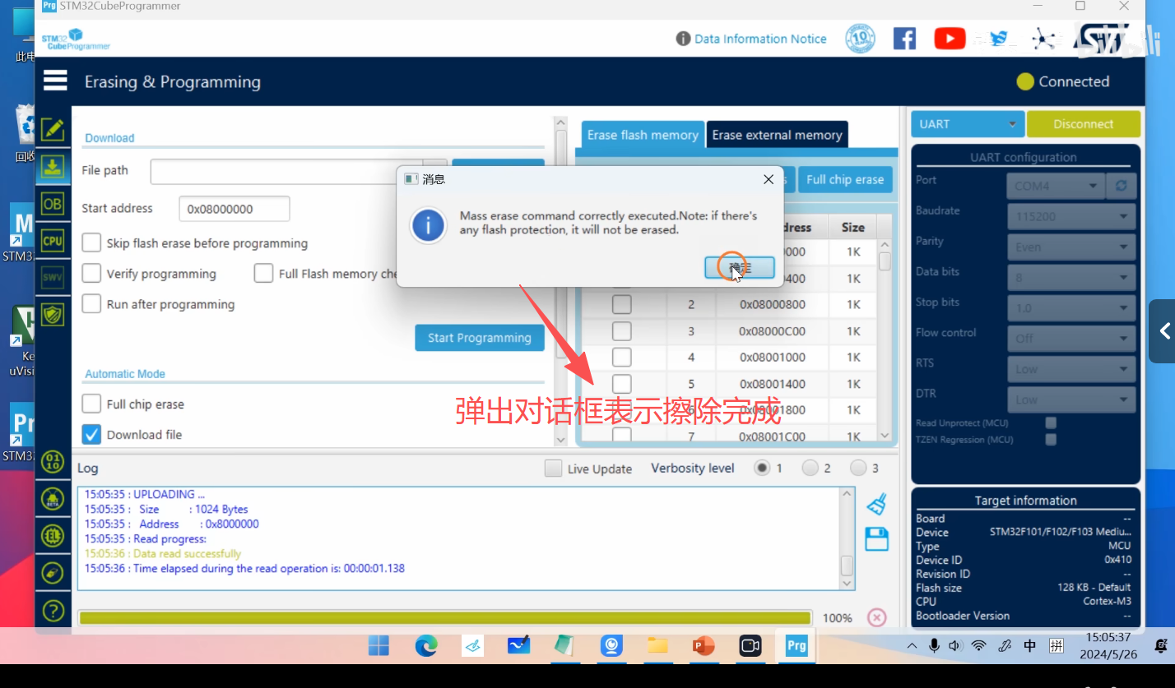Click Start Programming button
The height and width of the screenshot is (688, 1175).
(480, 338)
